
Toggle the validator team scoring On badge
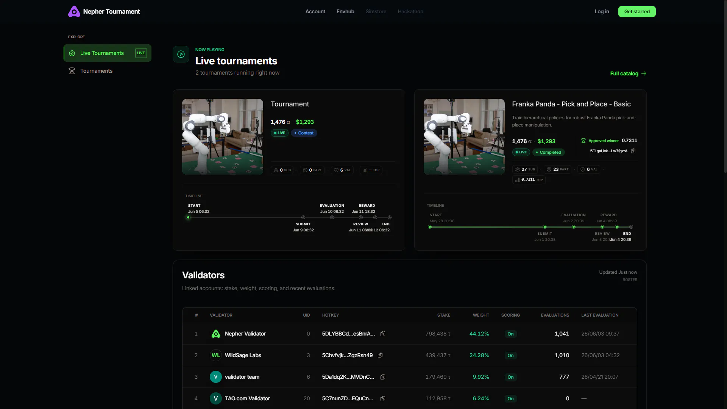tap(510, 377)
